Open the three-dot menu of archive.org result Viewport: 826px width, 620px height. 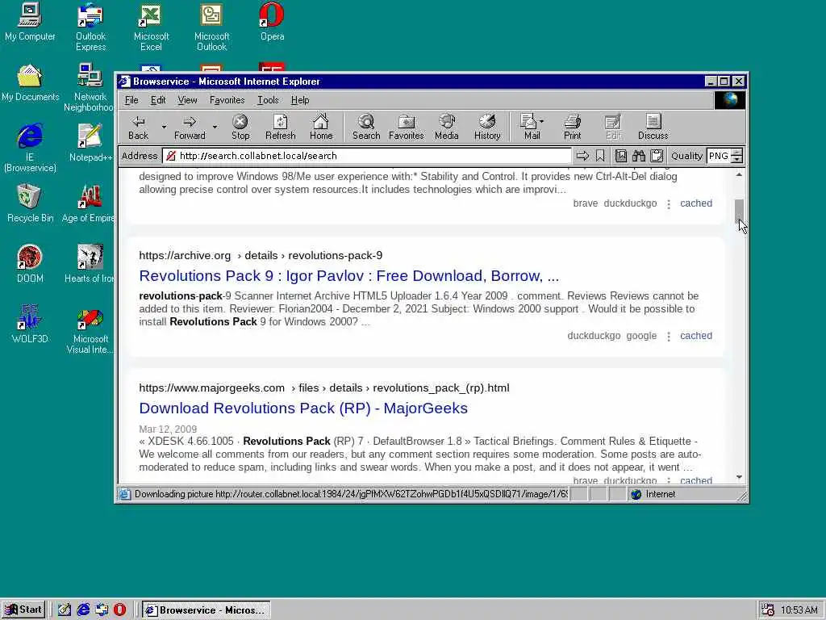(x=669, y=336)
